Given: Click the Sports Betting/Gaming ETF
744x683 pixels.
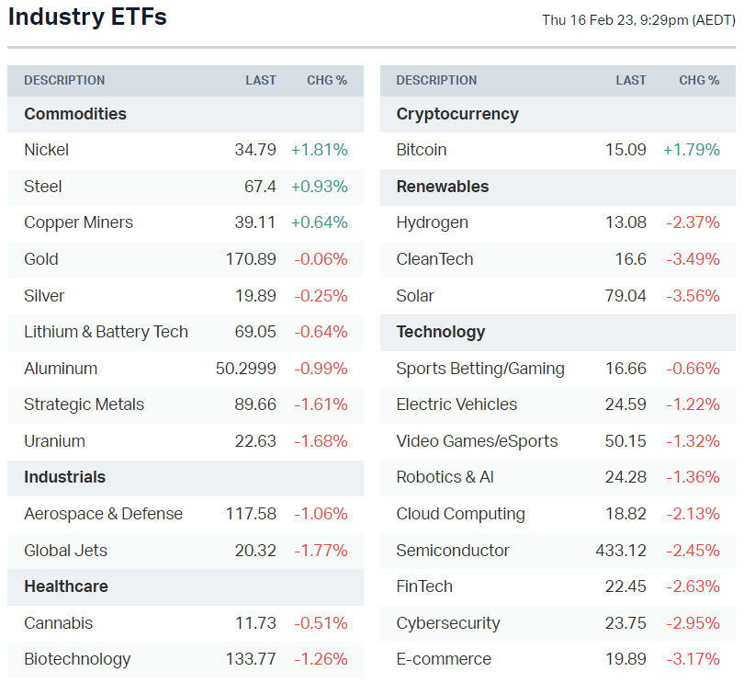Looking at the screenshot, I should (x=480, y=369).
